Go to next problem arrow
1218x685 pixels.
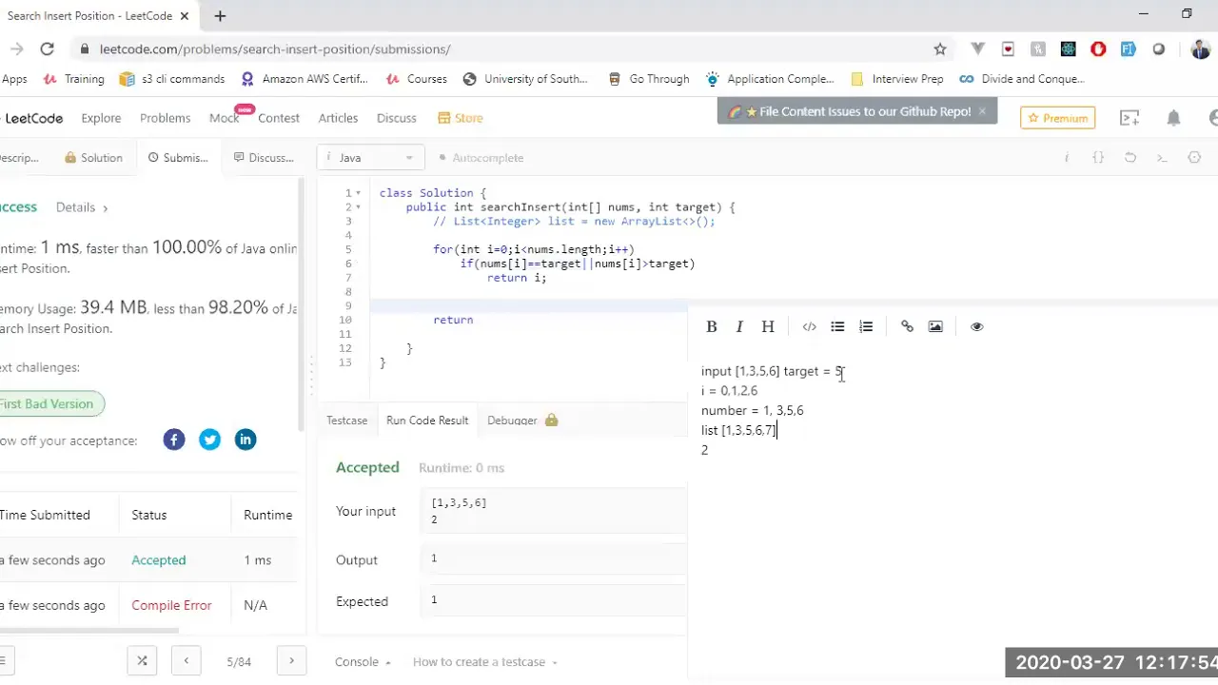pos(291,661)
